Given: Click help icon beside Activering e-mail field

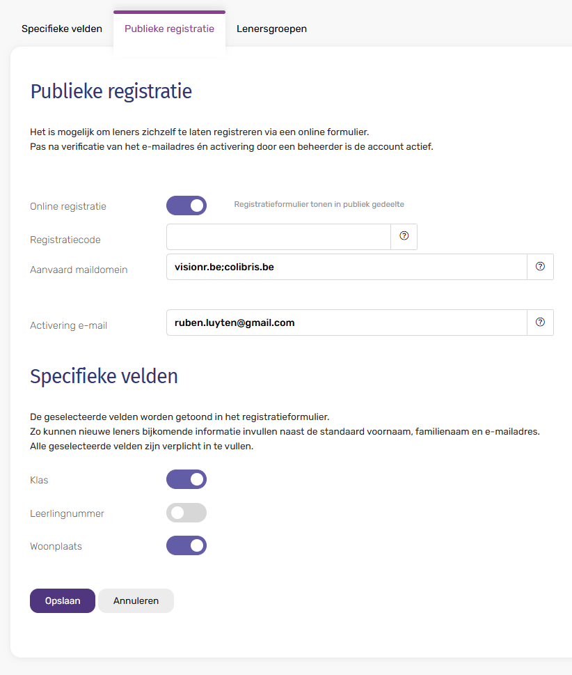Looking at the screenshot, I should (540, 323).
